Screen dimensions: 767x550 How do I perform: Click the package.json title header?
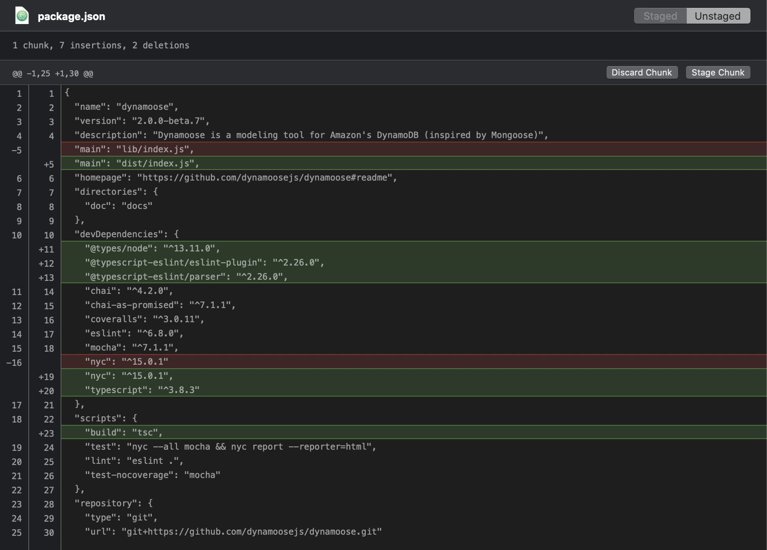pos(71,17)
